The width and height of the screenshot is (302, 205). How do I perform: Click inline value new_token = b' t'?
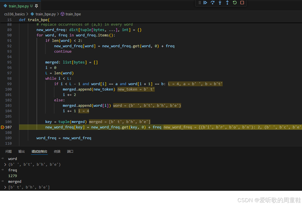[x=136, y=89]
